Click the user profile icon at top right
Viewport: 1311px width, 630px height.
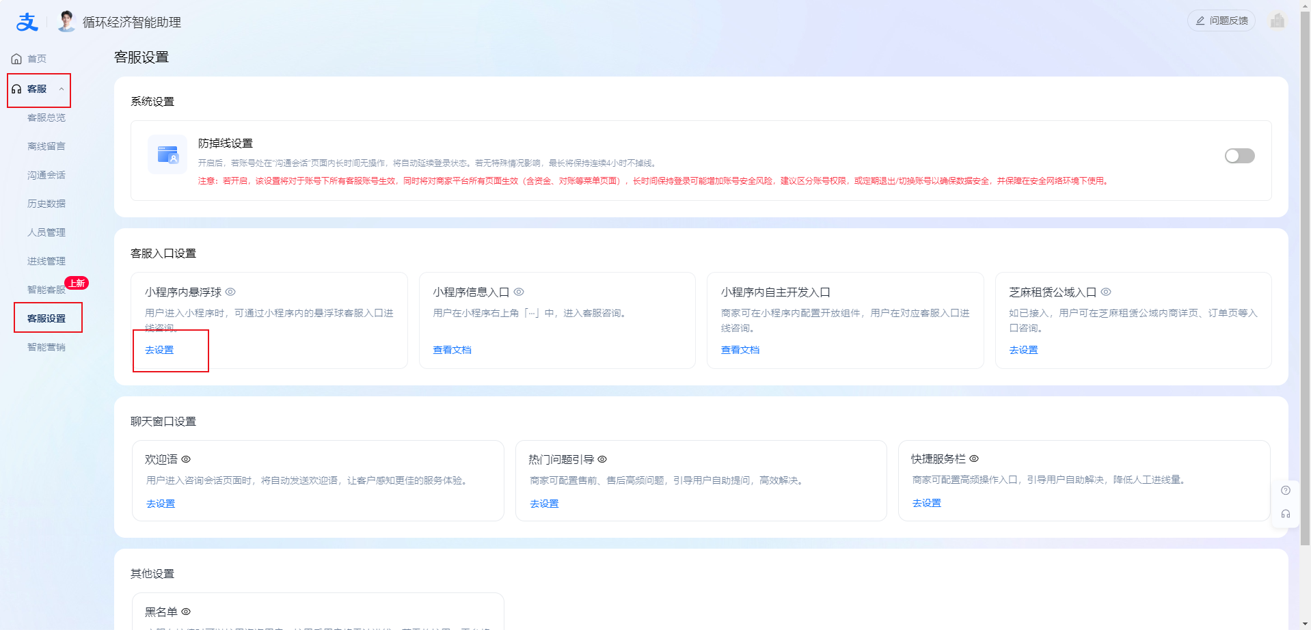pyautogui.click(x=1277, y=20)
